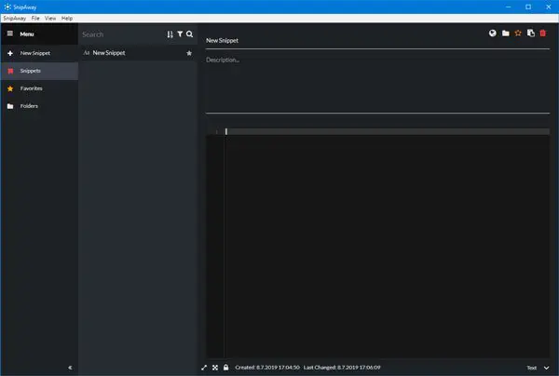
Task: Toggle fullscreen editor icon
Action: (215, 368)
